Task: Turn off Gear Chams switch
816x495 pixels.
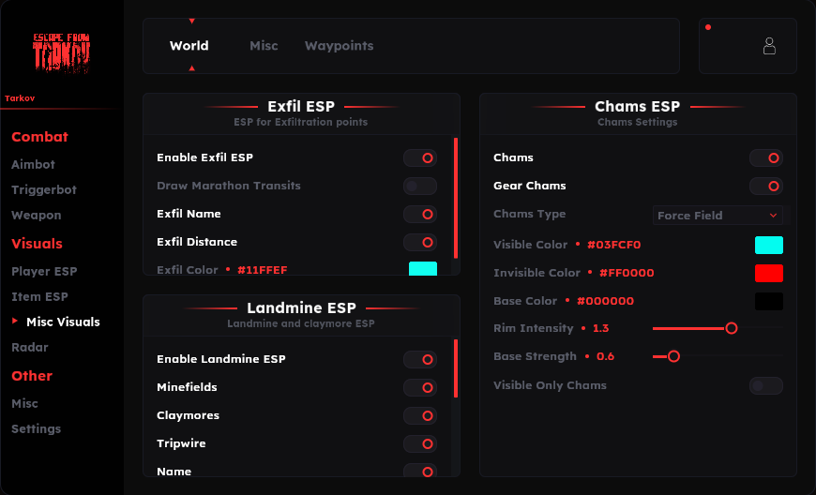Action: point(766,187)
